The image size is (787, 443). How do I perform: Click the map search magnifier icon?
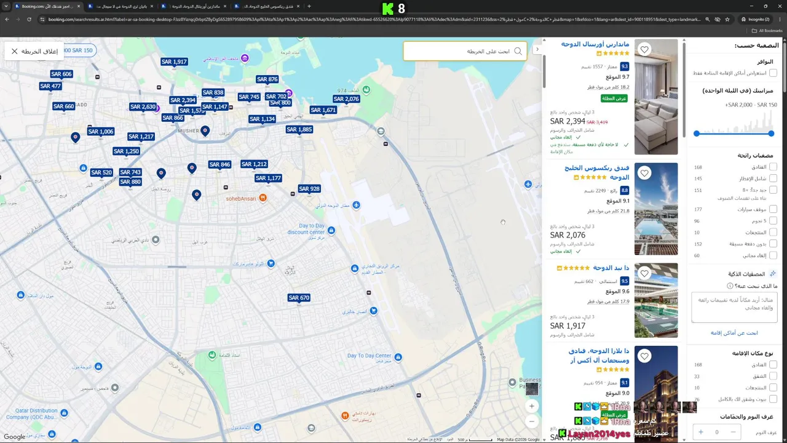[x=518, y=51]
